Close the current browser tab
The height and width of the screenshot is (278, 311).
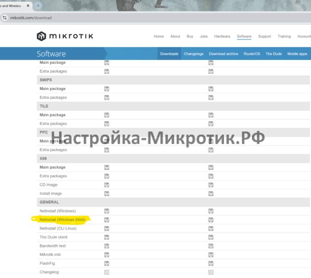tap(28, 6)
